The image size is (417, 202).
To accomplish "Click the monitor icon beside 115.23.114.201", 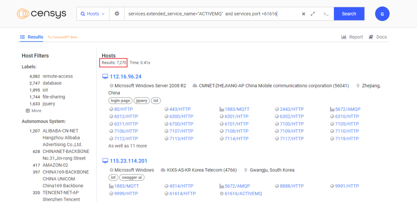I will pyautogui.click(x=105, y=161).
